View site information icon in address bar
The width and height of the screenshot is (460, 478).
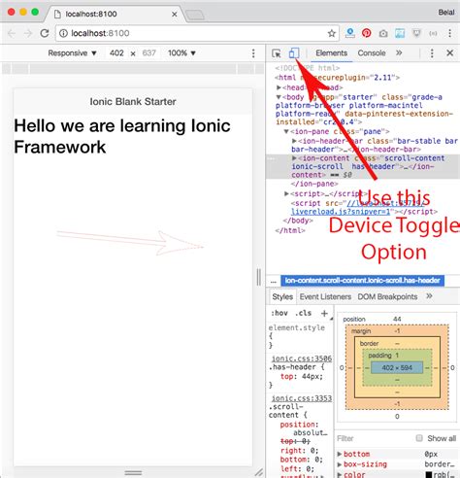pyautogui.click(x=64, y=33)
